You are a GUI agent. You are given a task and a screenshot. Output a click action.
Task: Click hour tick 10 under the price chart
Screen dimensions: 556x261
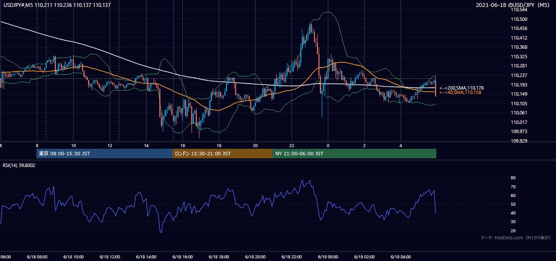click(x=74, y=145)
